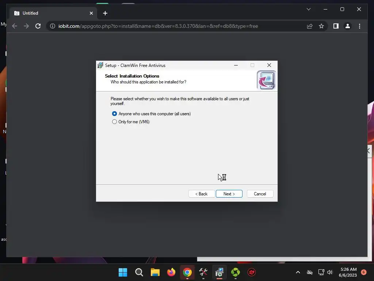Cancel the ClamWin setup
The width and height of the screenshot is (374, 281).
pos(260,194)
